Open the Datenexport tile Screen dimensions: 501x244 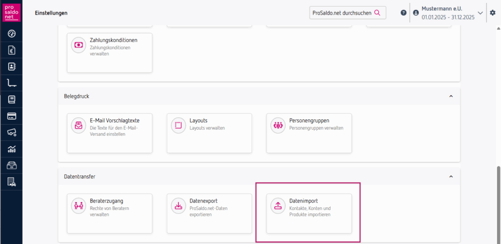point(209,213)
